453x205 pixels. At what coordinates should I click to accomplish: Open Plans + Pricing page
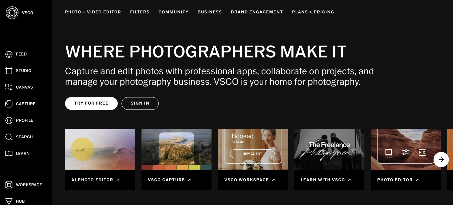pyautogui.click(x=313, y=12)
